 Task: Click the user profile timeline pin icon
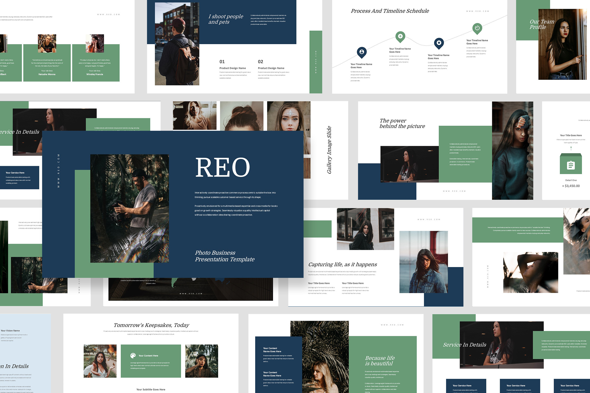coord(362,52)
